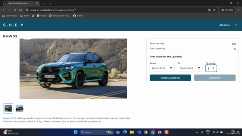Click the site information icon in address bar
242x136 pixels.
[x=27, y=10]
